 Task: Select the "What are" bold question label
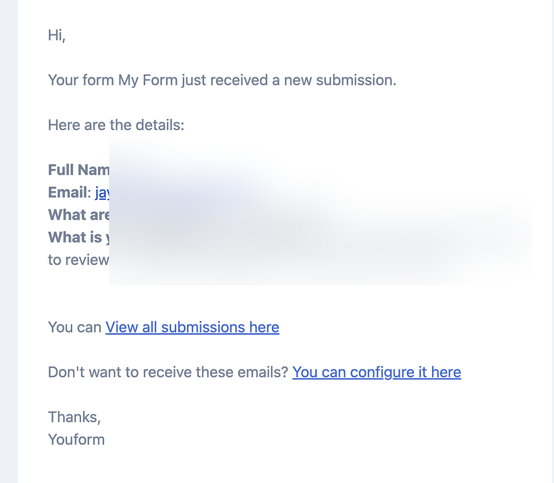(x=79, y=215)
